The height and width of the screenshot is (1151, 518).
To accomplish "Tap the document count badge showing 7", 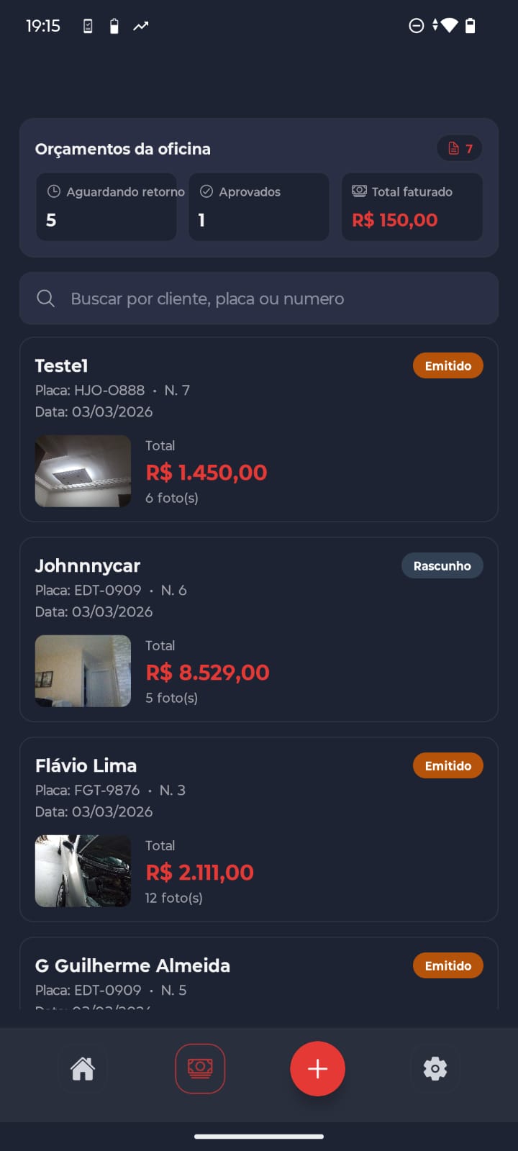I will tap(460, 149).
